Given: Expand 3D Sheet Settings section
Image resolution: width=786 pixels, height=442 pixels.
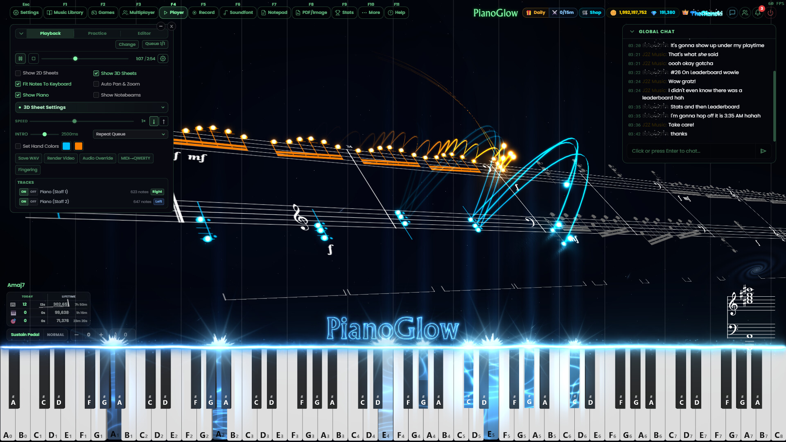Looking at the screenshot, I should click(92, 107).
